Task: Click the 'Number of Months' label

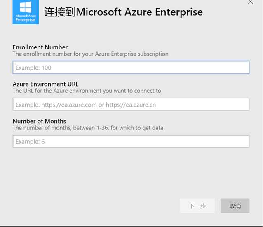Action: [40, 121]
